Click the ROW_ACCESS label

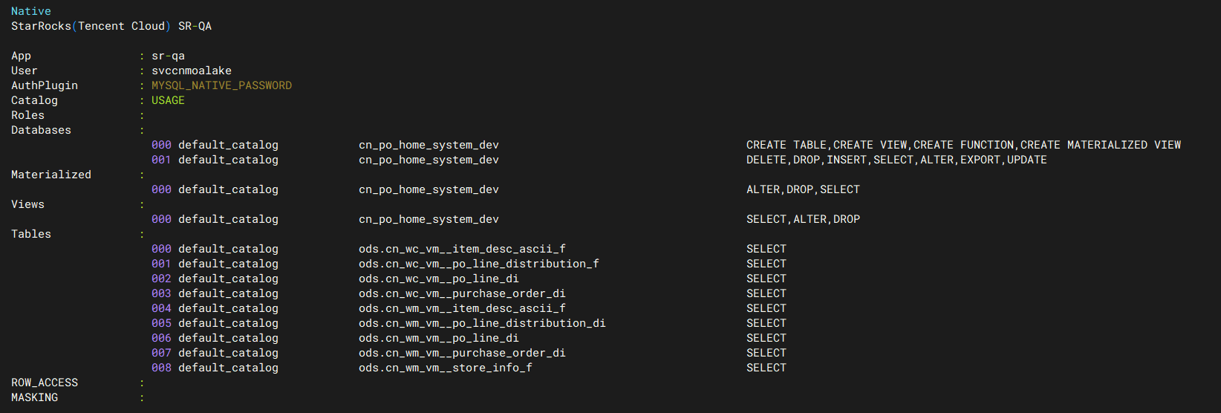tap(45, 383)
